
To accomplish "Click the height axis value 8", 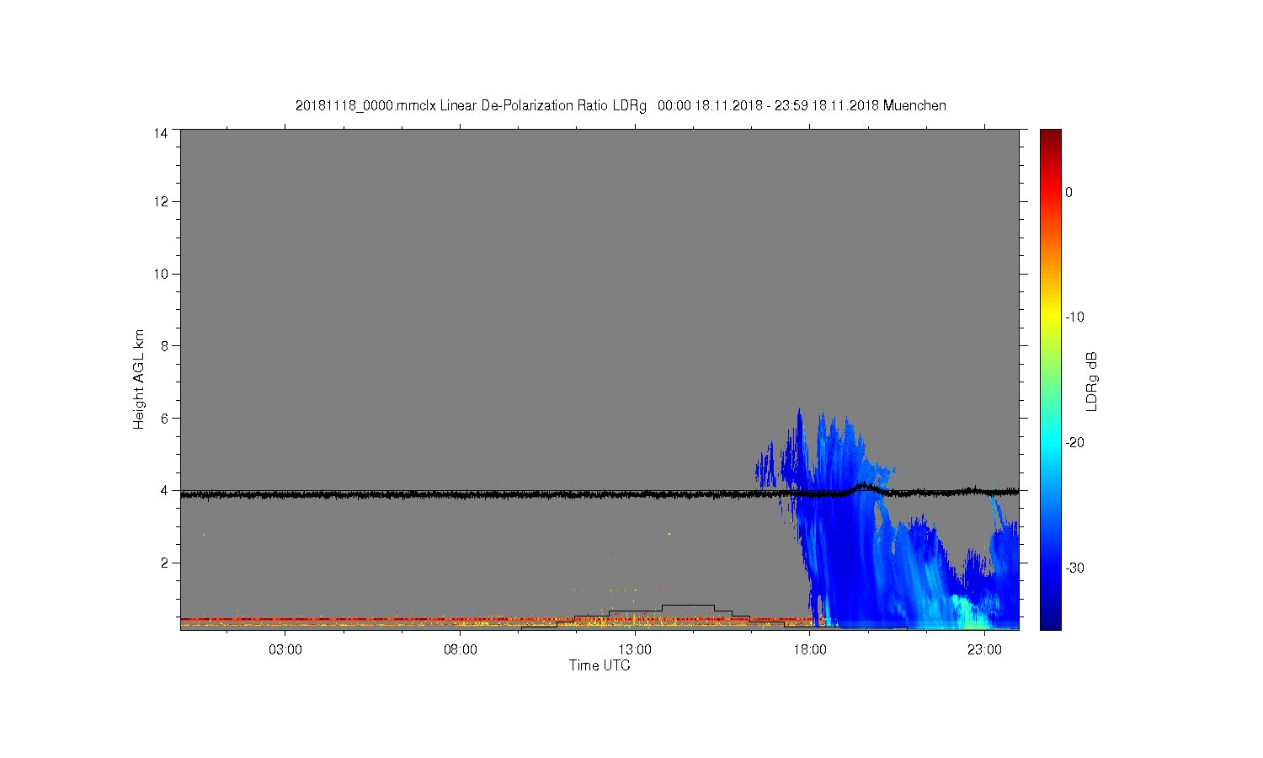I will tap(164, 345).
